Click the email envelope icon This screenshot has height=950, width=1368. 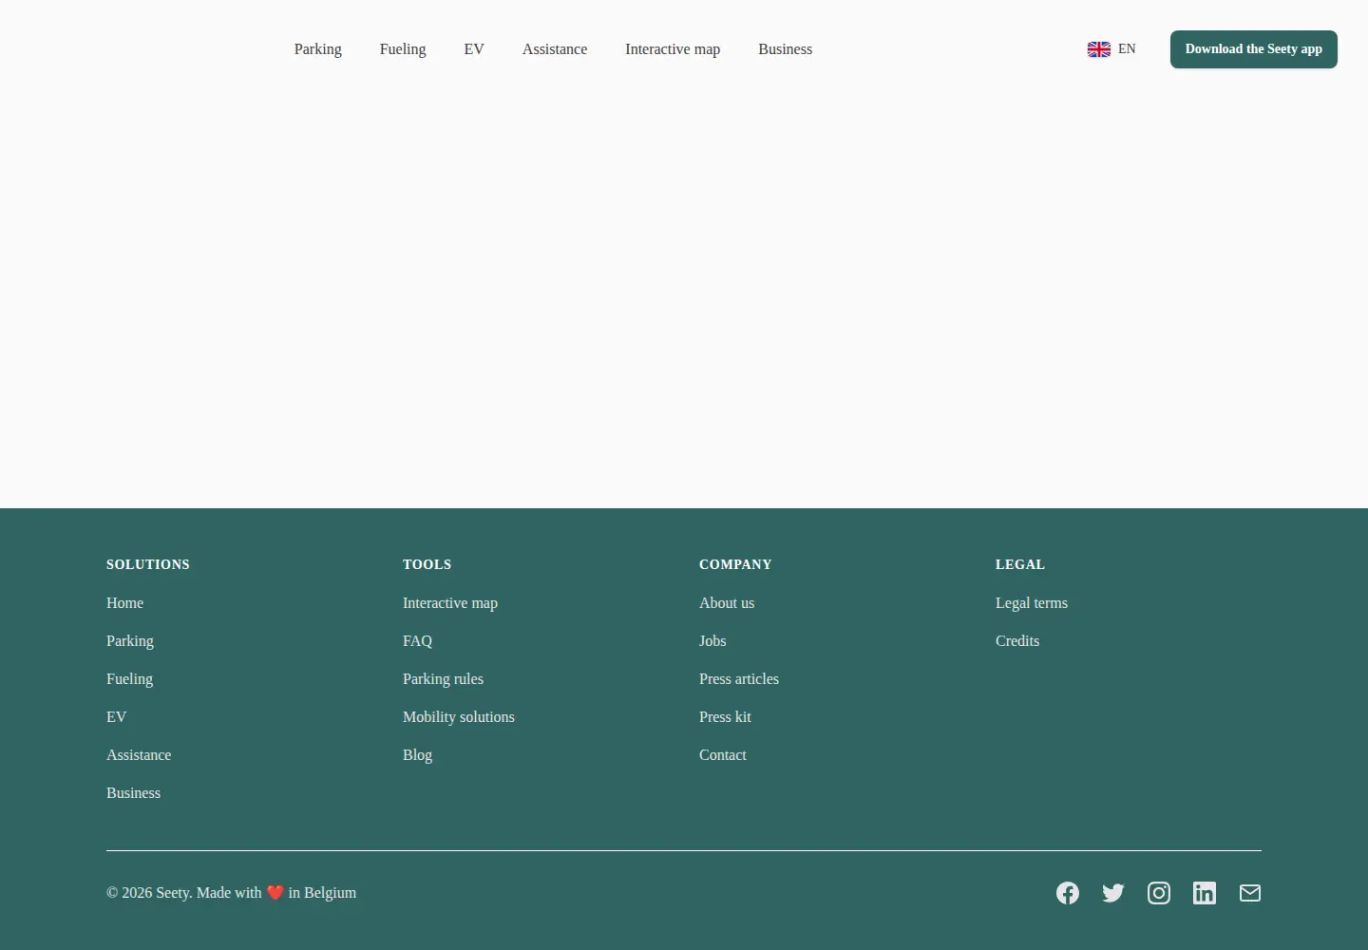click(1250, 893)
